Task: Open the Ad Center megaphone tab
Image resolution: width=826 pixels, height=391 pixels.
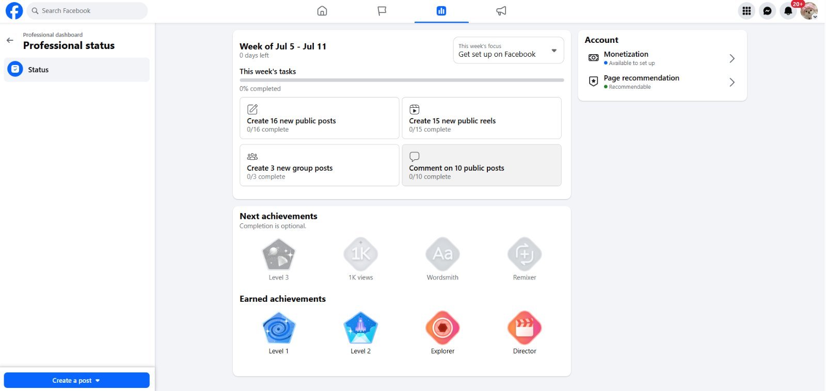Action: [501, 11]
